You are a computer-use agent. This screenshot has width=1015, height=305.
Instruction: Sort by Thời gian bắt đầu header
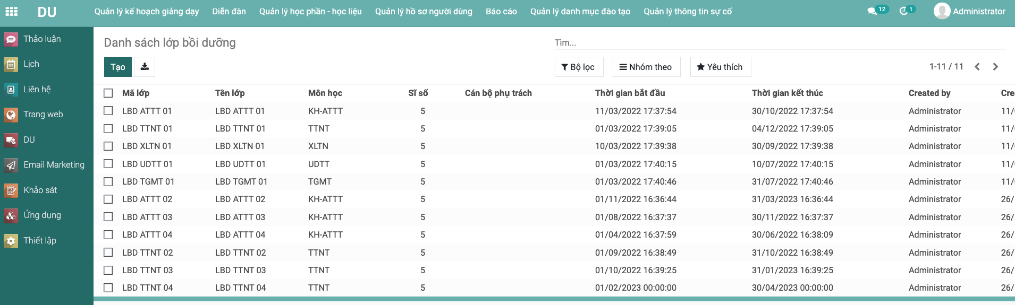(630, 93)
